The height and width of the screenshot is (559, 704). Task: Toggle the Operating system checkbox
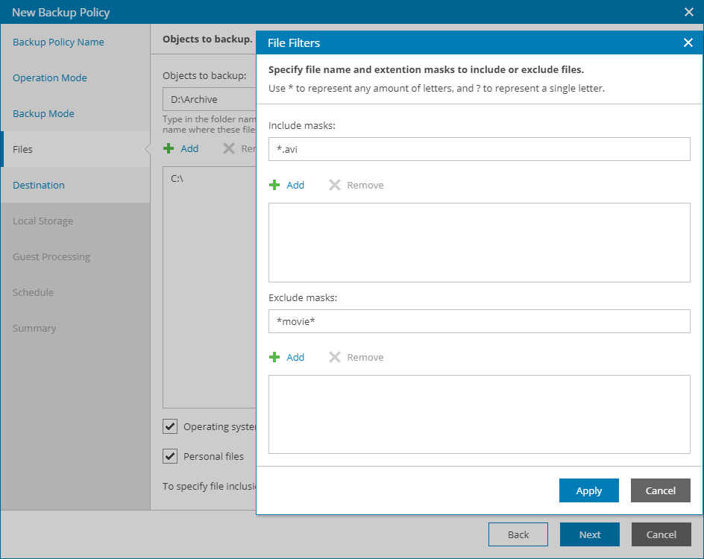[170, 426]
